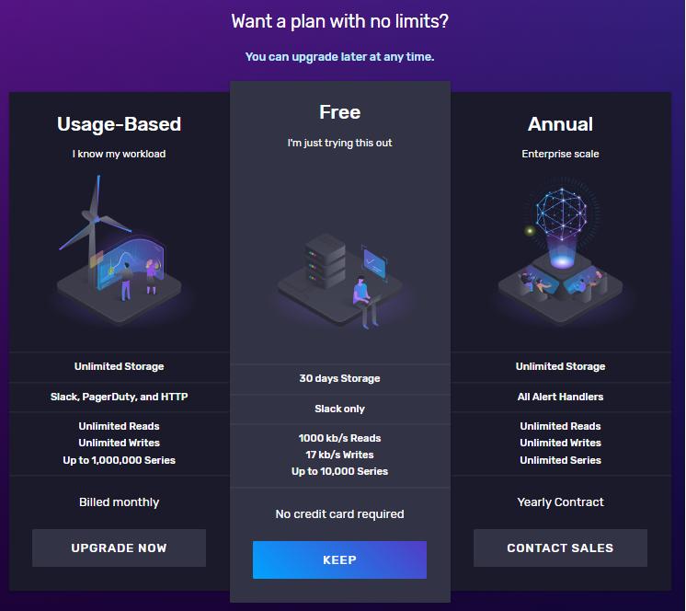Viewport: 686px width, 611px height.
Task: Click the wind turbine illustration
Action: click(119, 249)
